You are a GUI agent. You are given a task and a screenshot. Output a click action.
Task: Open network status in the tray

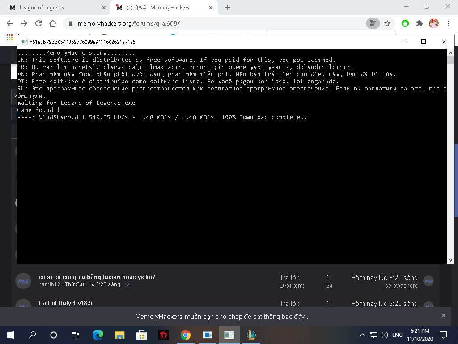tap(373, 335)
